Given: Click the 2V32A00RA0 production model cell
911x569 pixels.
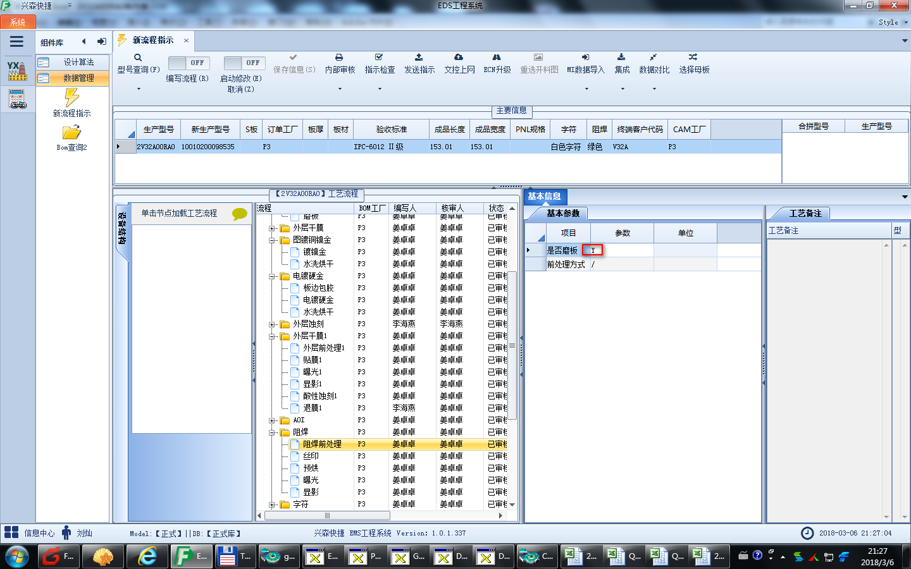Looking at the screenshot, I should 156,147.
